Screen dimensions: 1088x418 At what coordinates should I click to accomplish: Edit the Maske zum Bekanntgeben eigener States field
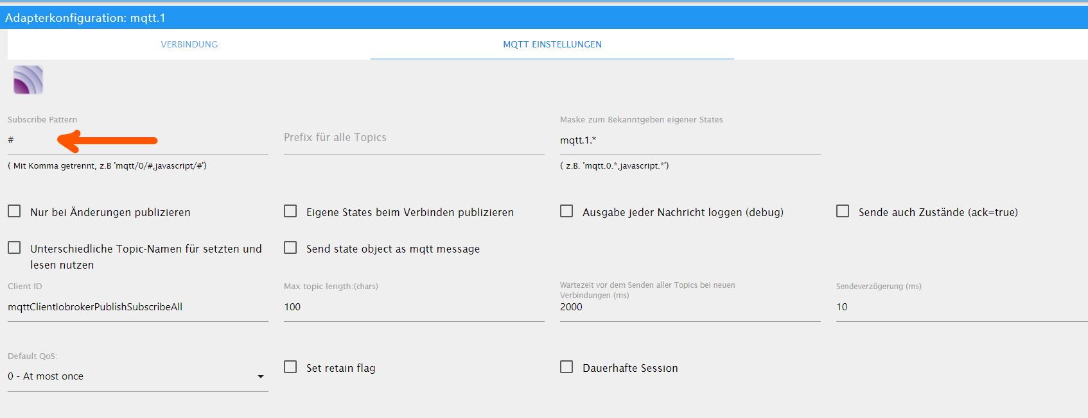690,140
